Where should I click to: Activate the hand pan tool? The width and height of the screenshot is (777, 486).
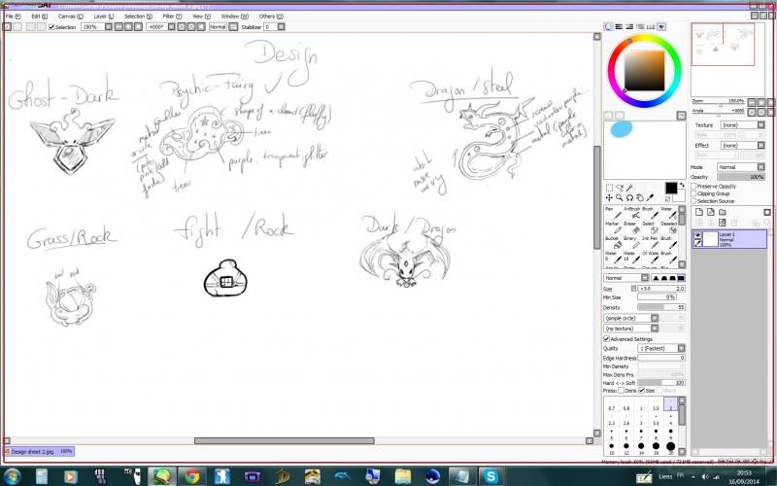(640, 197)
